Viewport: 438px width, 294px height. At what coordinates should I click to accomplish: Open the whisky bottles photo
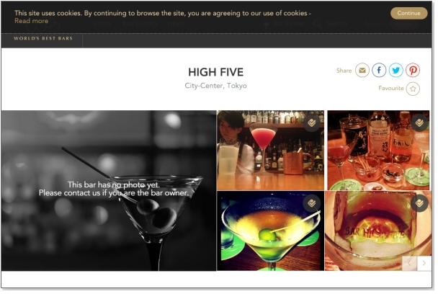click(378, 151)
